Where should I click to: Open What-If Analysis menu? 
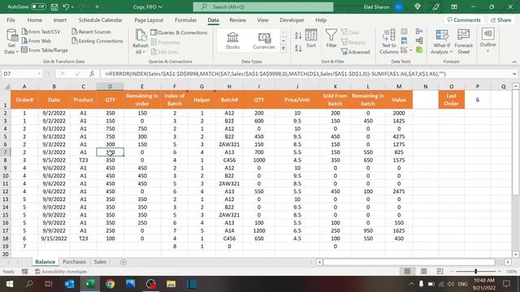tap(441, 41)
